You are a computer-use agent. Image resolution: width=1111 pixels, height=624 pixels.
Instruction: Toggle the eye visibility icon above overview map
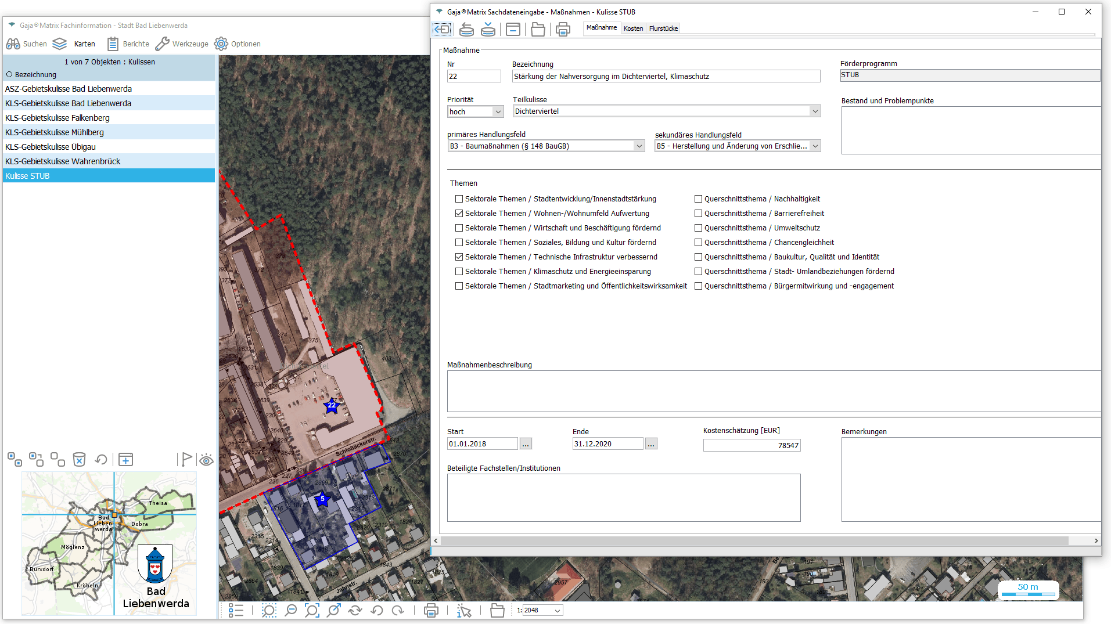tap(206, 460)
